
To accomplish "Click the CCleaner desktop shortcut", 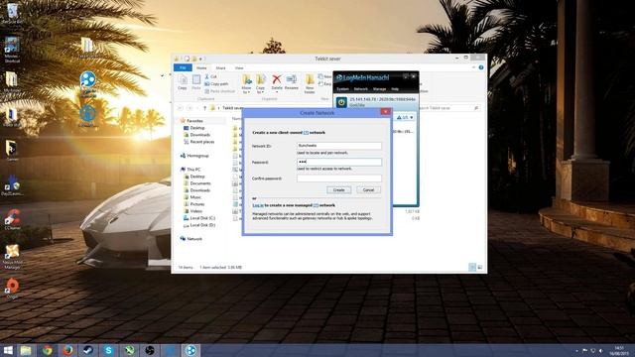I will (x=12, y=219).
